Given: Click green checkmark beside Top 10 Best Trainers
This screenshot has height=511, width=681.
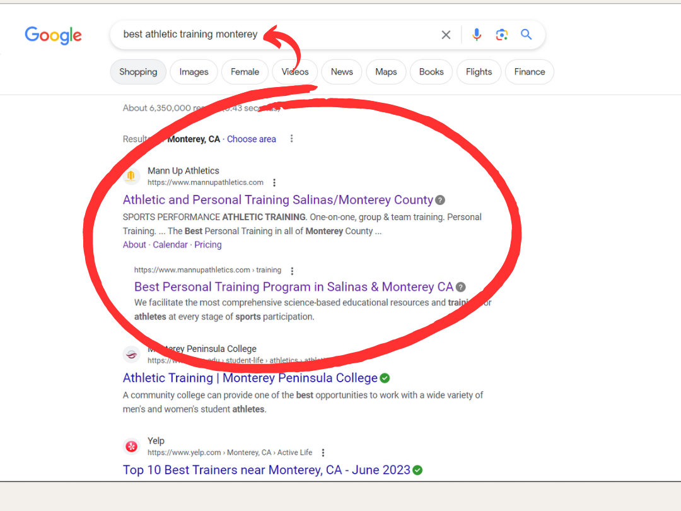Looking at the screenshot, I should (x=417, y=470).
